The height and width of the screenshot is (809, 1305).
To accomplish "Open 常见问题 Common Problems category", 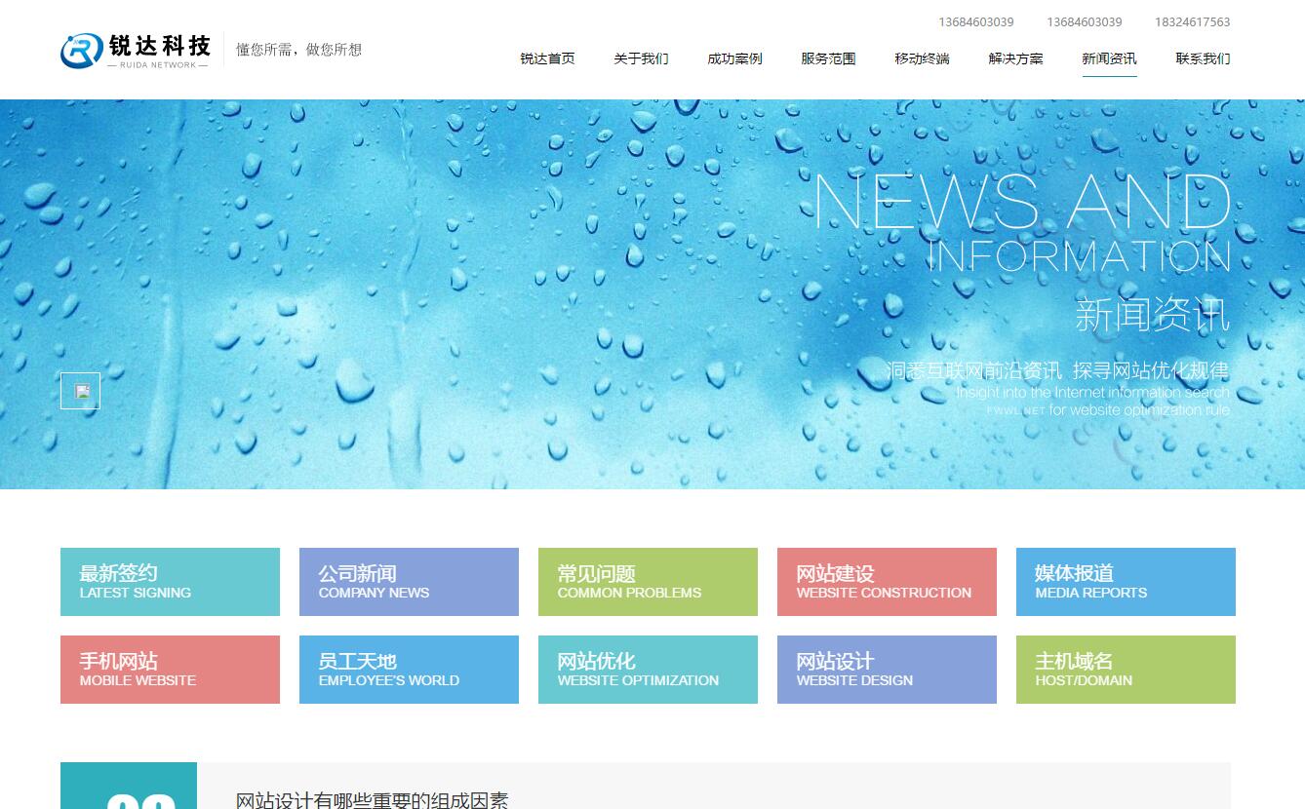I will coord(648,582).
